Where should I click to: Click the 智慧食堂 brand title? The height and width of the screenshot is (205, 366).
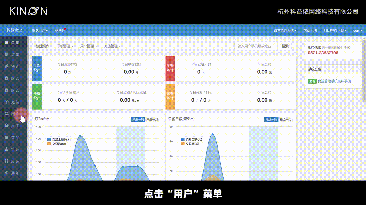(x=14, y=30)
